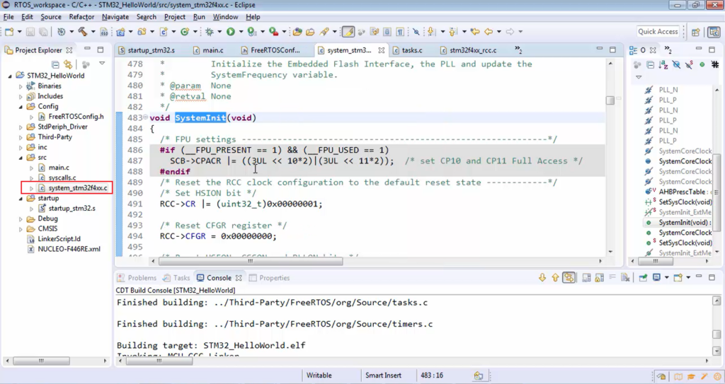
Task: Click Collapse All in Project Explorer
Action: pos(55,64)
